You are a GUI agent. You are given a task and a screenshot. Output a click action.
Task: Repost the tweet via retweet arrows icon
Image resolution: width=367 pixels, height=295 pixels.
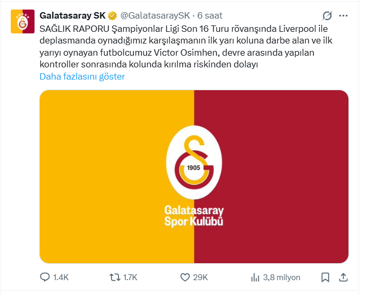coord(114,277)
